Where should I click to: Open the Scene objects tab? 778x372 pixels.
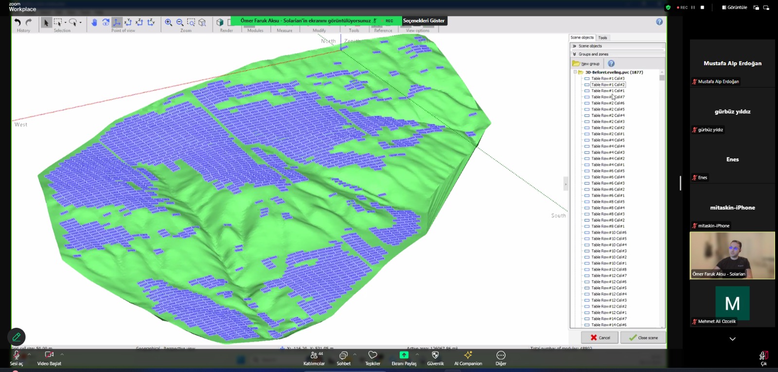(x=582, y=37)
